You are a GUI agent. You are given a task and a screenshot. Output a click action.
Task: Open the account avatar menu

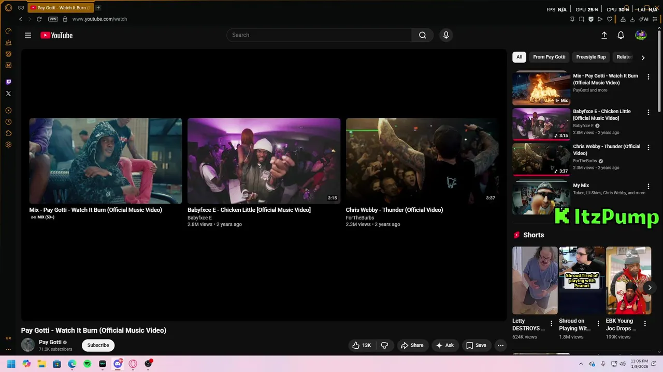[x=641, y=35]
